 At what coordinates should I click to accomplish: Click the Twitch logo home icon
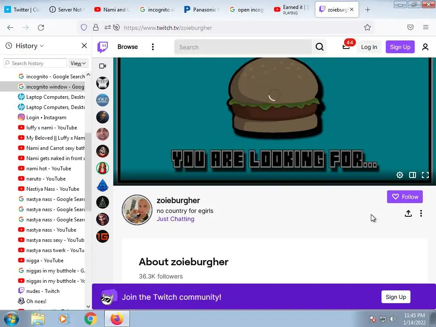click(x=103, y=47)
